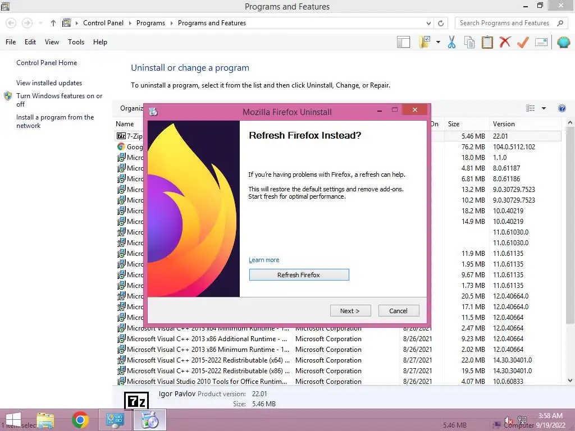Go to Control Panel Home
Screen dimensions: 575x431
(47, 63)
